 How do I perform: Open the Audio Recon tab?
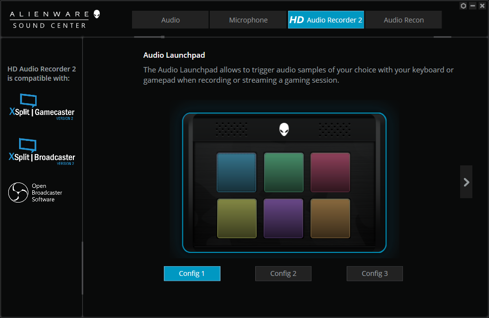tap(403, 20)
